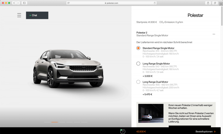
Task: Show the first car view in carousel
Action: coord(47,122)
